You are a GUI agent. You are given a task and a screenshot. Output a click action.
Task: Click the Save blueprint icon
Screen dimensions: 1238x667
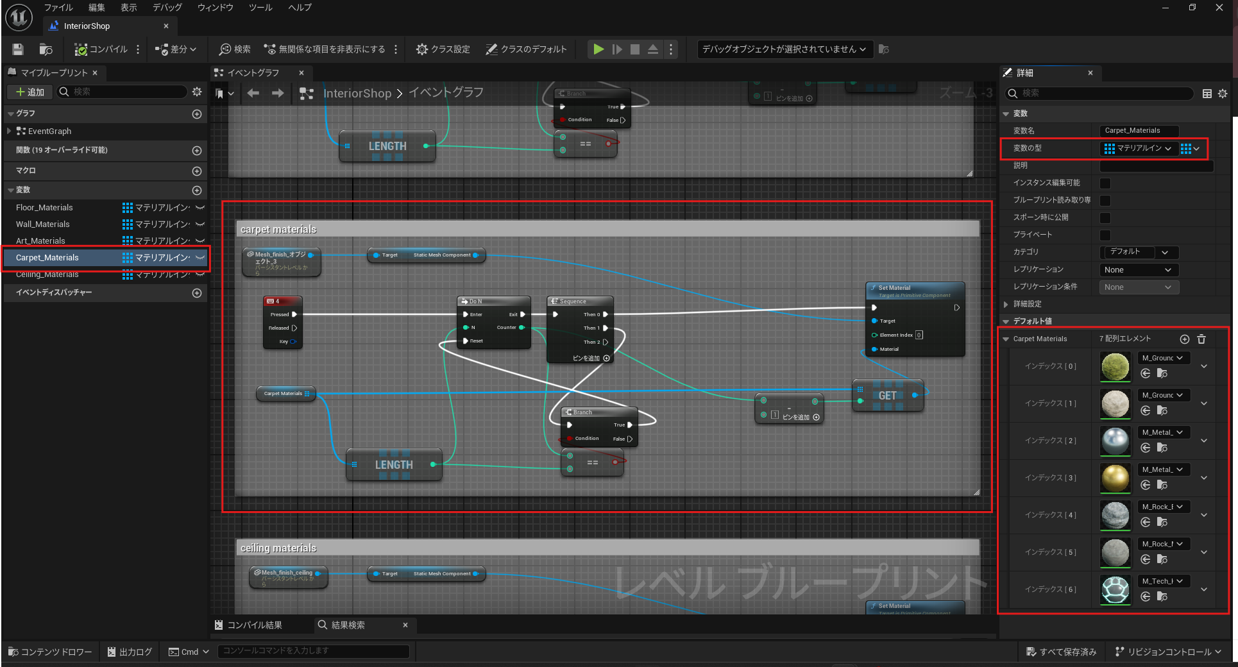coord(18,49)
